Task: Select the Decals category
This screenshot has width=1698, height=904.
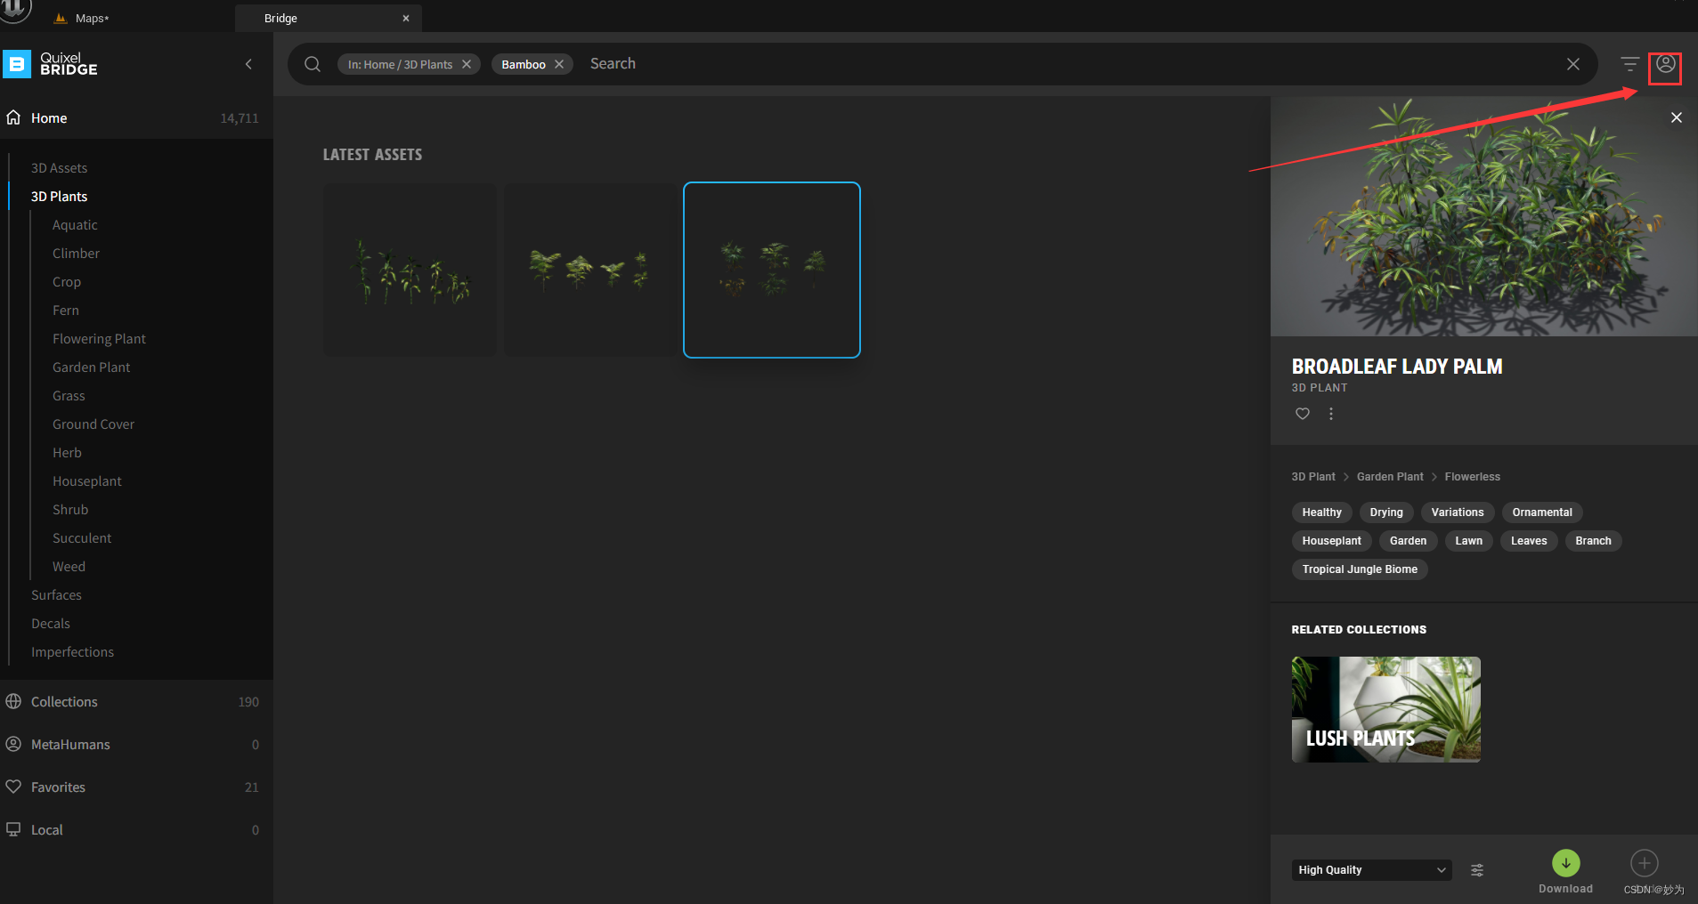Action: (x=51, y=624)
